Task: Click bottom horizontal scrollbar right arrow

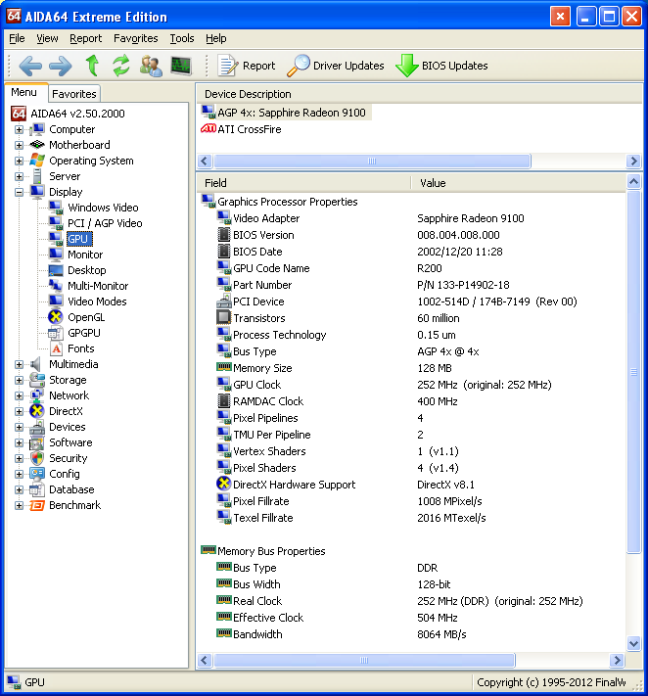Action: pos(617,660)
